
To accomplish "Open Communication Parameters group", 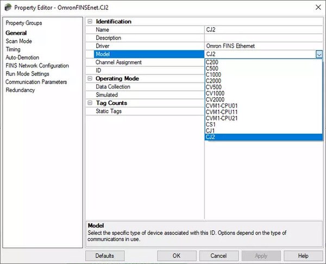I will [x=36, y=82].
